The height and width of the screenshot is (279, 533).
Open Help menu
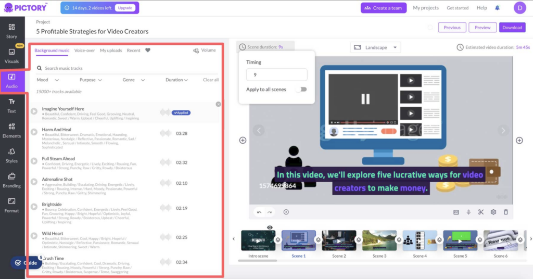[481, 8]
